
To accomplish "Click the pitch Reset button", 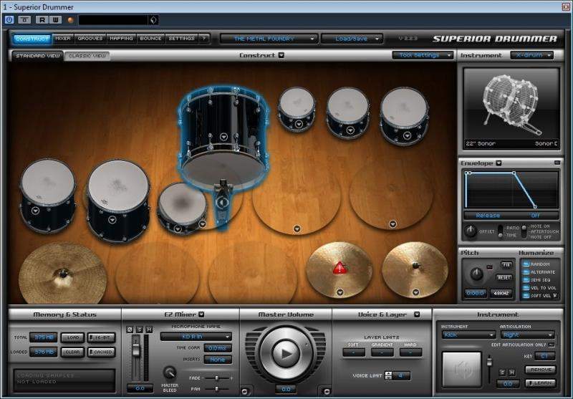I will click(504, 278).
